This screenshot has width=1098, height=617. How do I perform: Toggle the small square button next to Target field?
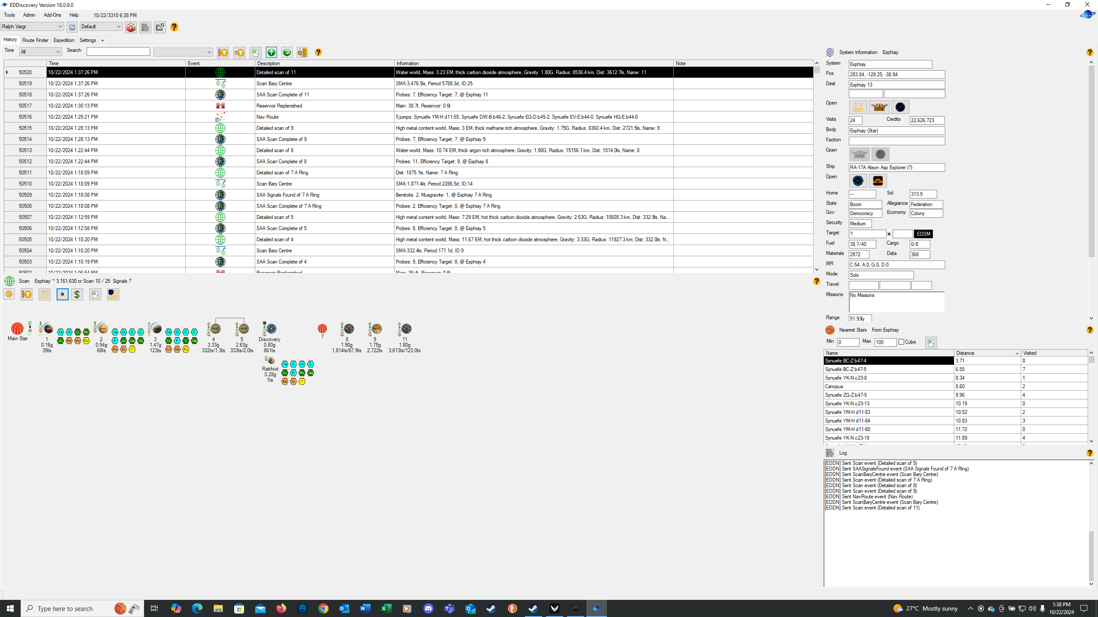(x=889, y=234)
